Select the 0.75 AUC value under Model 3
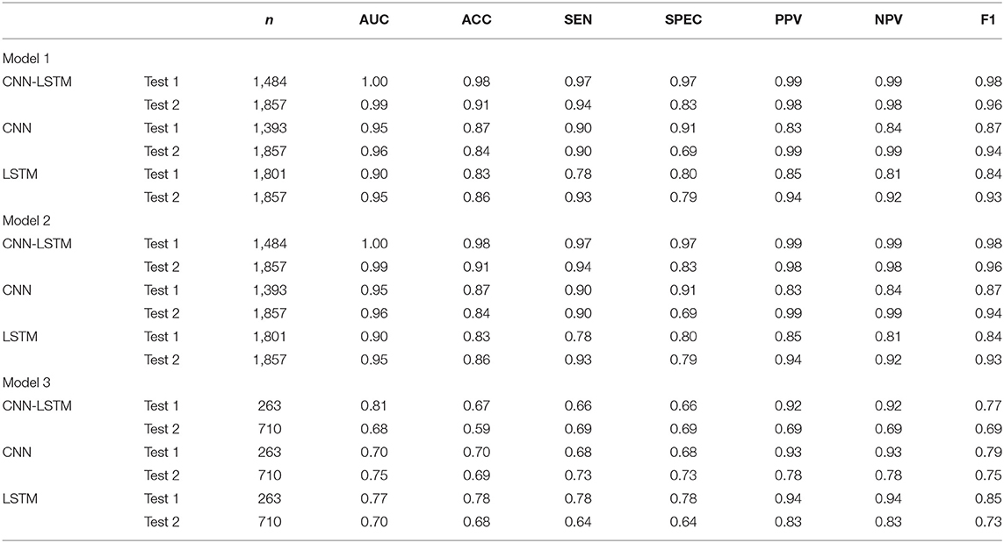 click(375, 475)
